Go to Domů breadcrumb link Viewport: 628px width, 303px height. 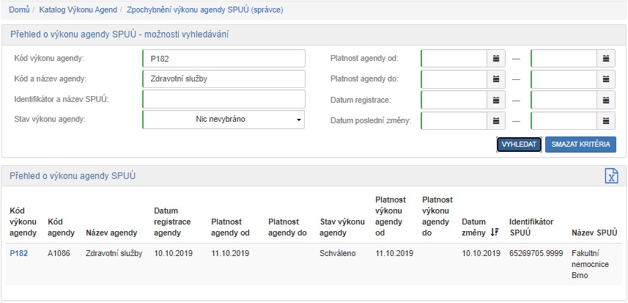19,10
